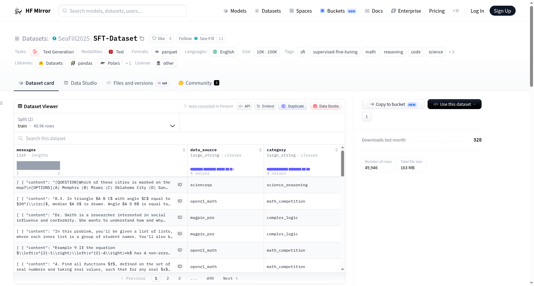Open Enterprise in the top navigation

point(406,11)
